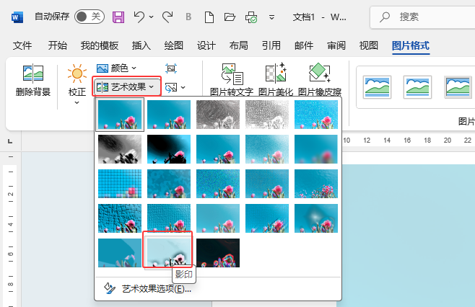Click the change picture icon

(x=171, y=88)
